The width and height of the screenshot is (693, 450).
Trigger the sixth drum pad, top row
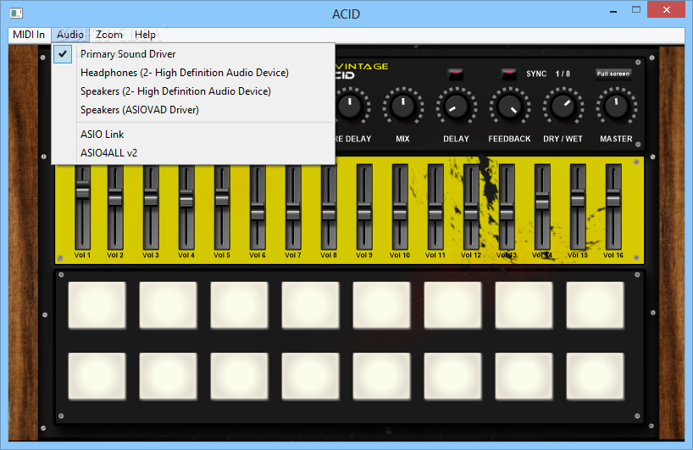pos(453,305)
